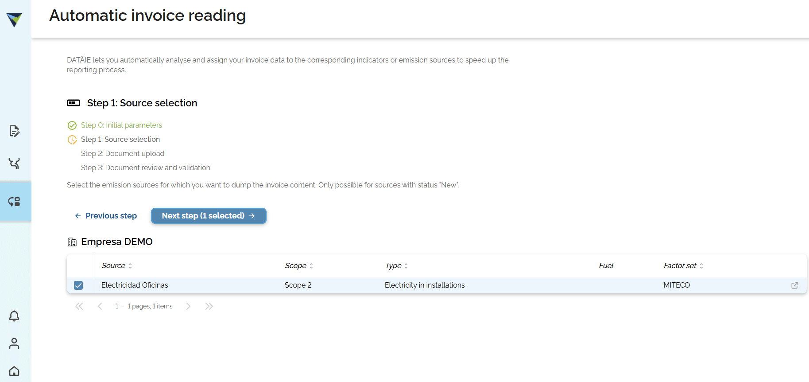Select Step 2: Document upload
This screenshot has width=809, height=382.
tap(123, 153)
